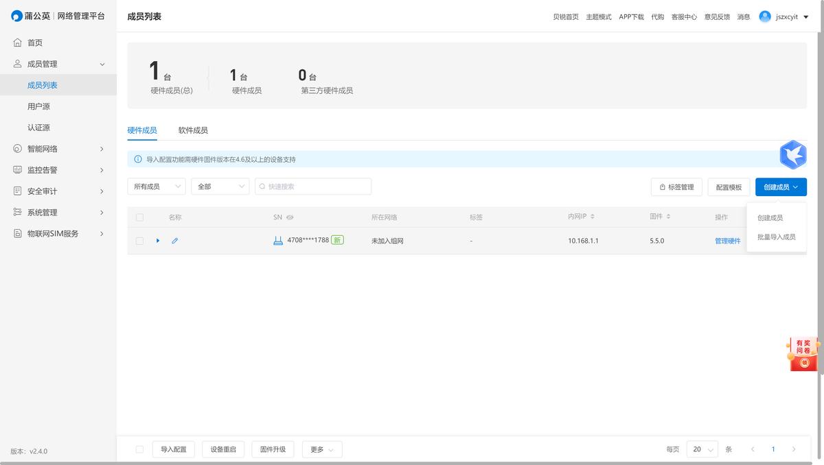824x465 pixels.
Task: Click the home icon for 首页
Action: [x=18, y=43]
